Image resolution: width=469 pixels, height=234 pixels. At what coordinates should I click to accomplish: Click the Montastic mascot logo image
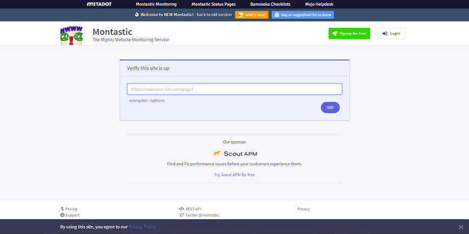point(72,36)
